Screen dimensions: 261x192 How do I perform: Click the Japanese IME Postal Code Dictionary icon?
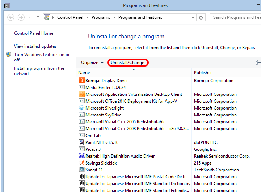pyautogui.click(x=81, y=176)
